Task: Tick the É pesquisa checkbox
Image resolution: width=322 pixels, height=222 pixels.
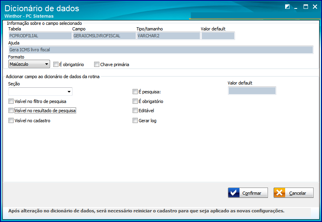Action: click(x=135, y=92)
